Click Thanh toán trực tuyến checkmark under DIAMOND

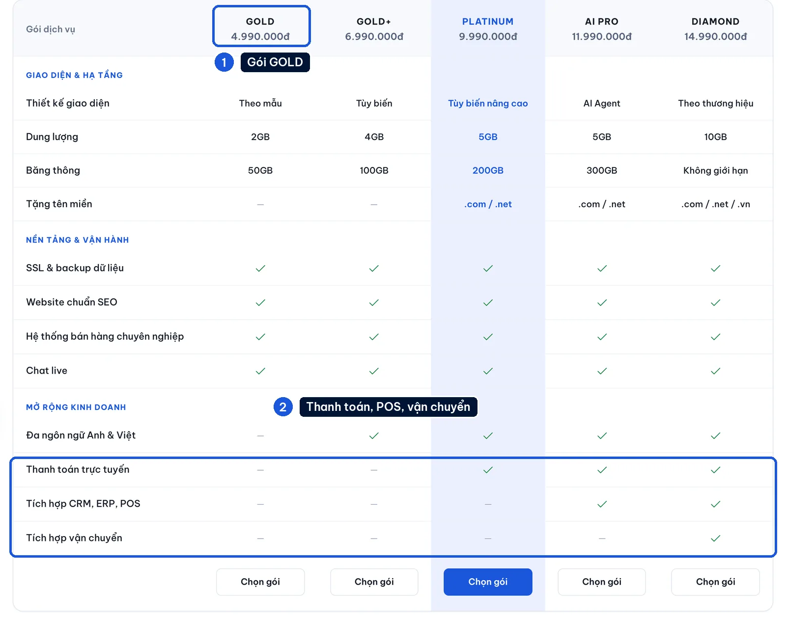tap(715, 470)
